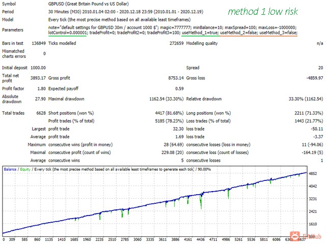Click the symbol value GBPUSD (Great Britain Pound vs US Dollar)

[88, 4]
